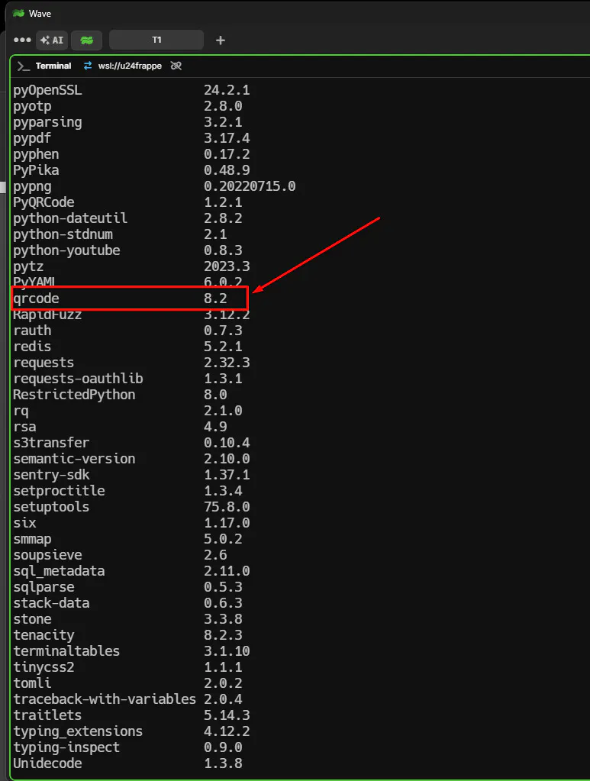This screenshot has height=781, width=590.
Task: Select the T1 tab
Action: tap(156, 40)
